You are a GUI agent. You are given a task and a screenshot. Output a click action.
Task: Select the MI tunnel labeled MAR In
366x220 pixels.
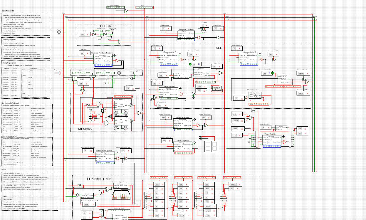point(84,53)
